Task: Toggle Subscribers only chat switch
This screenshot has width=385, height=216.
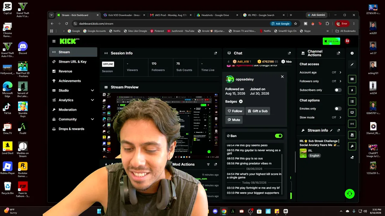Action: click(338, 90)
